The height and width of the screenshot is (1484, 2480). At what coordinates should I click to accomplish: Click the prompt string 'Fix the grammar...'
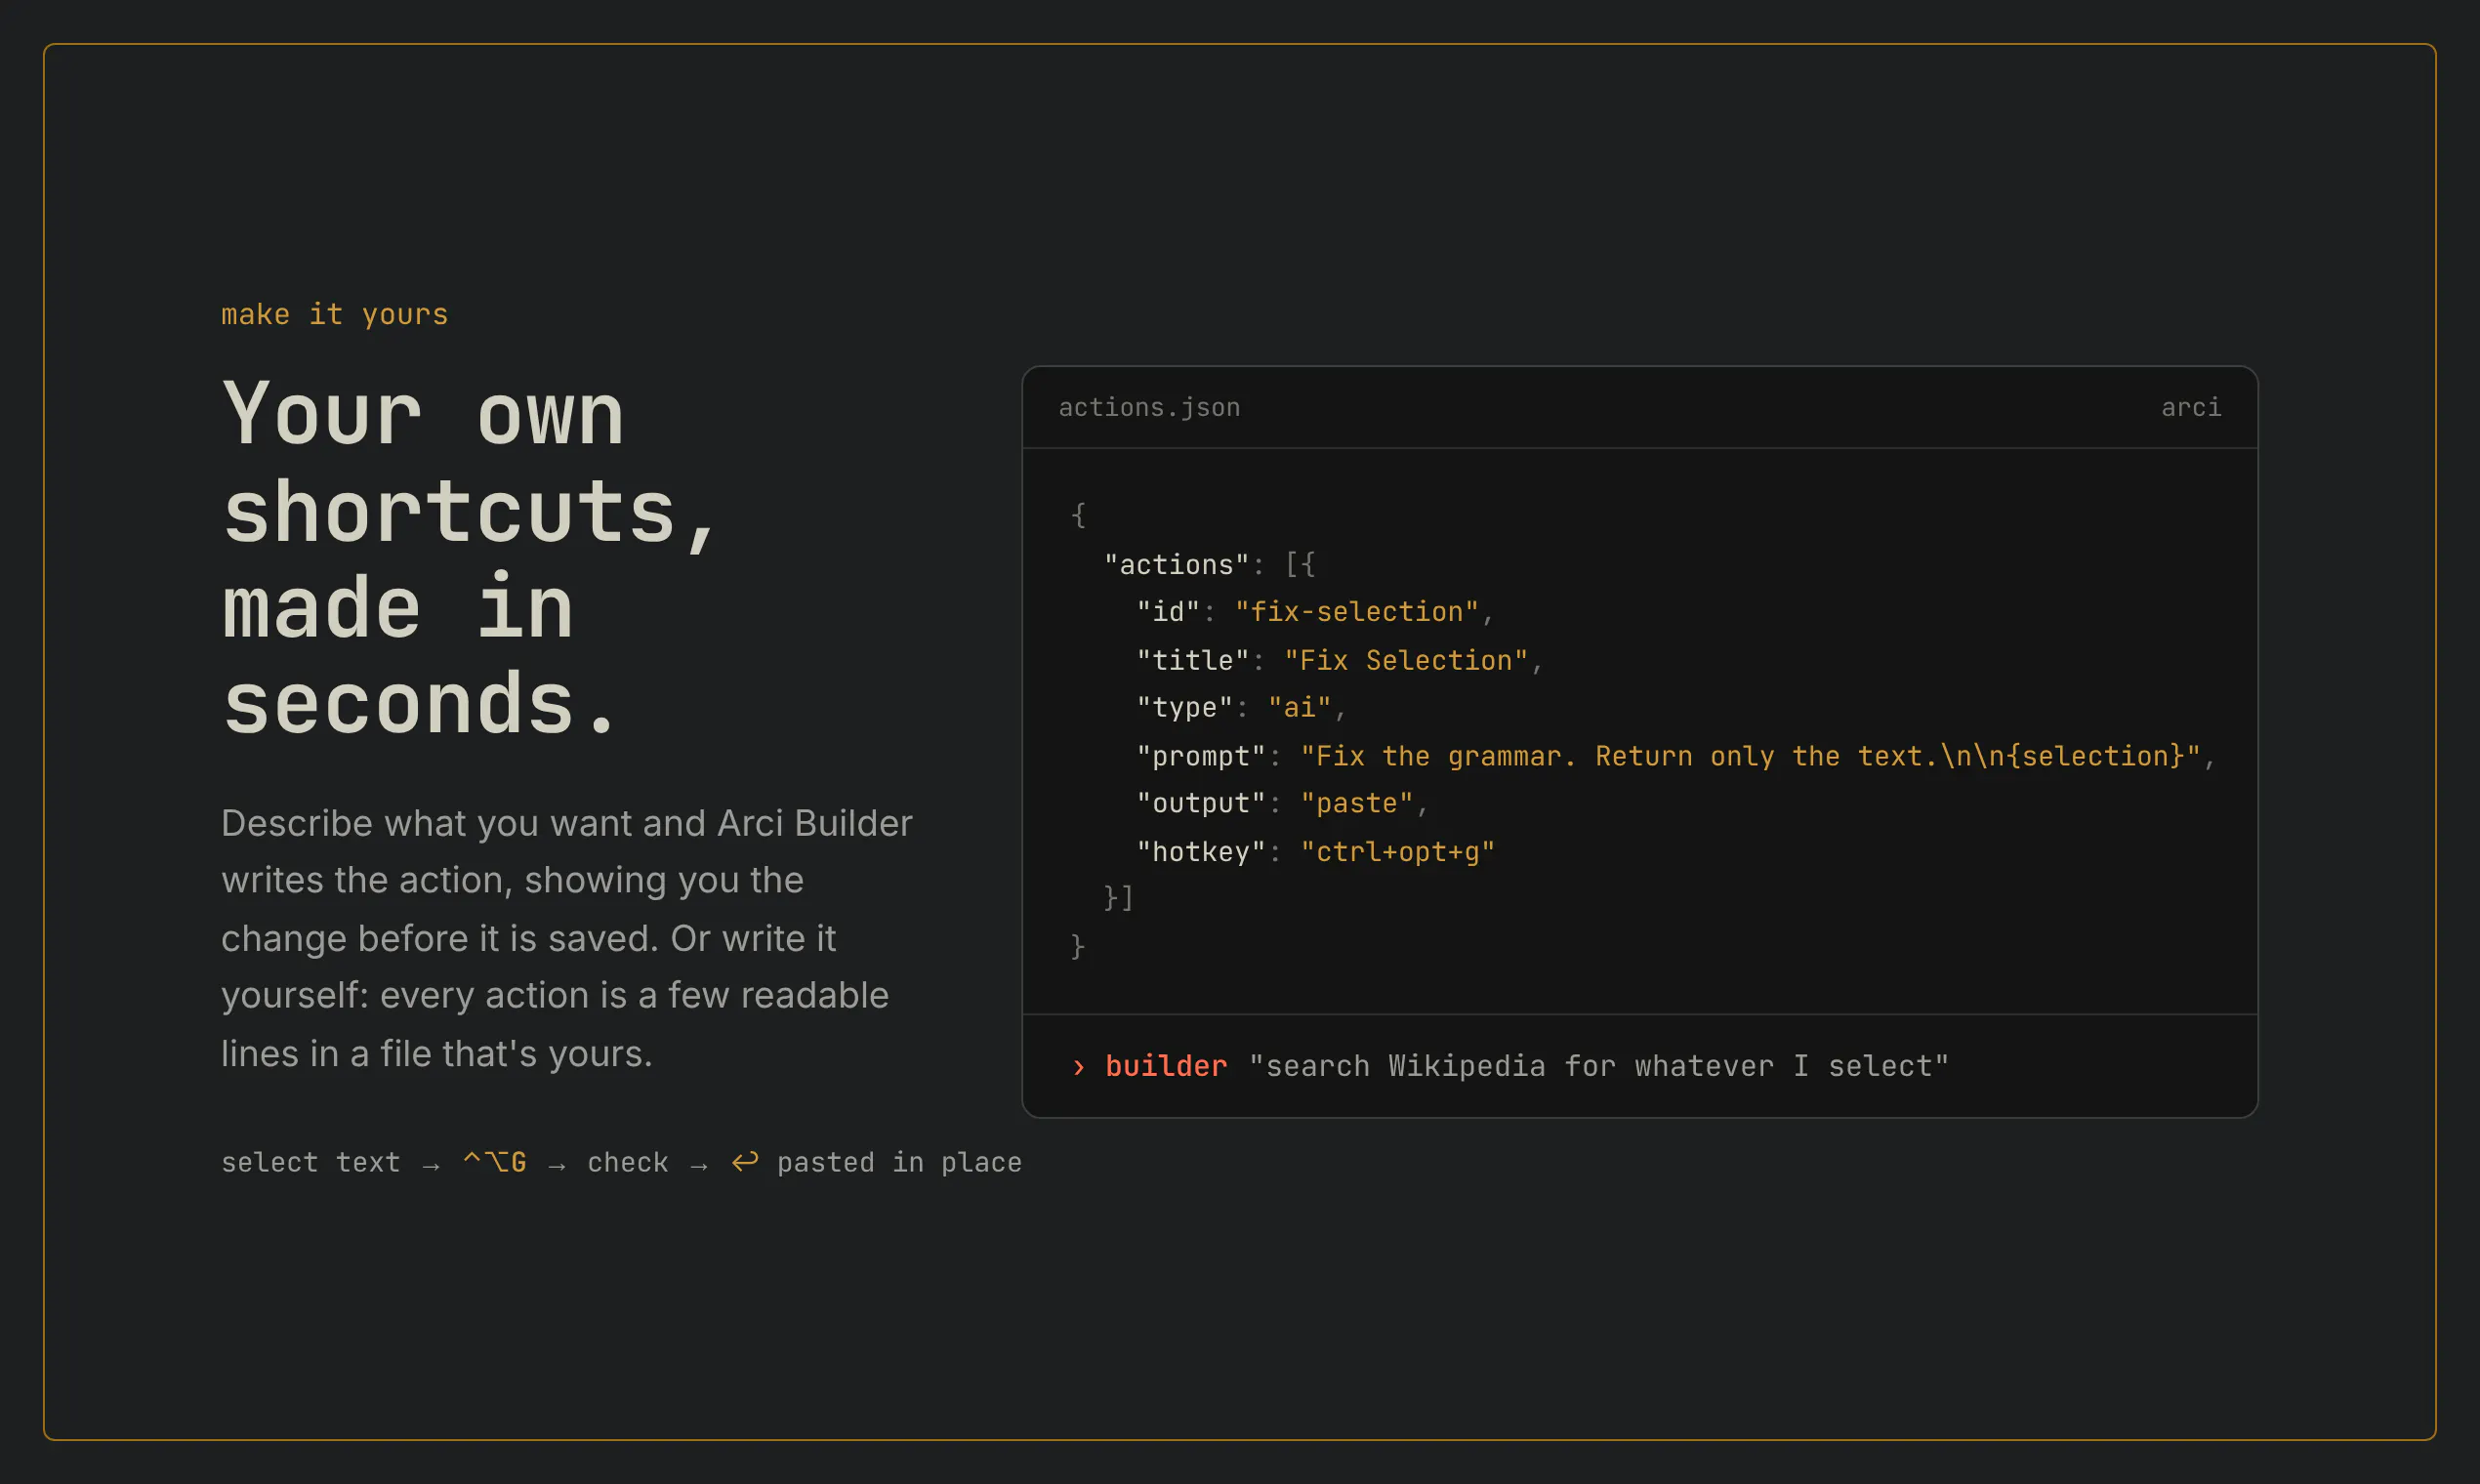[x=1750, y=756]
